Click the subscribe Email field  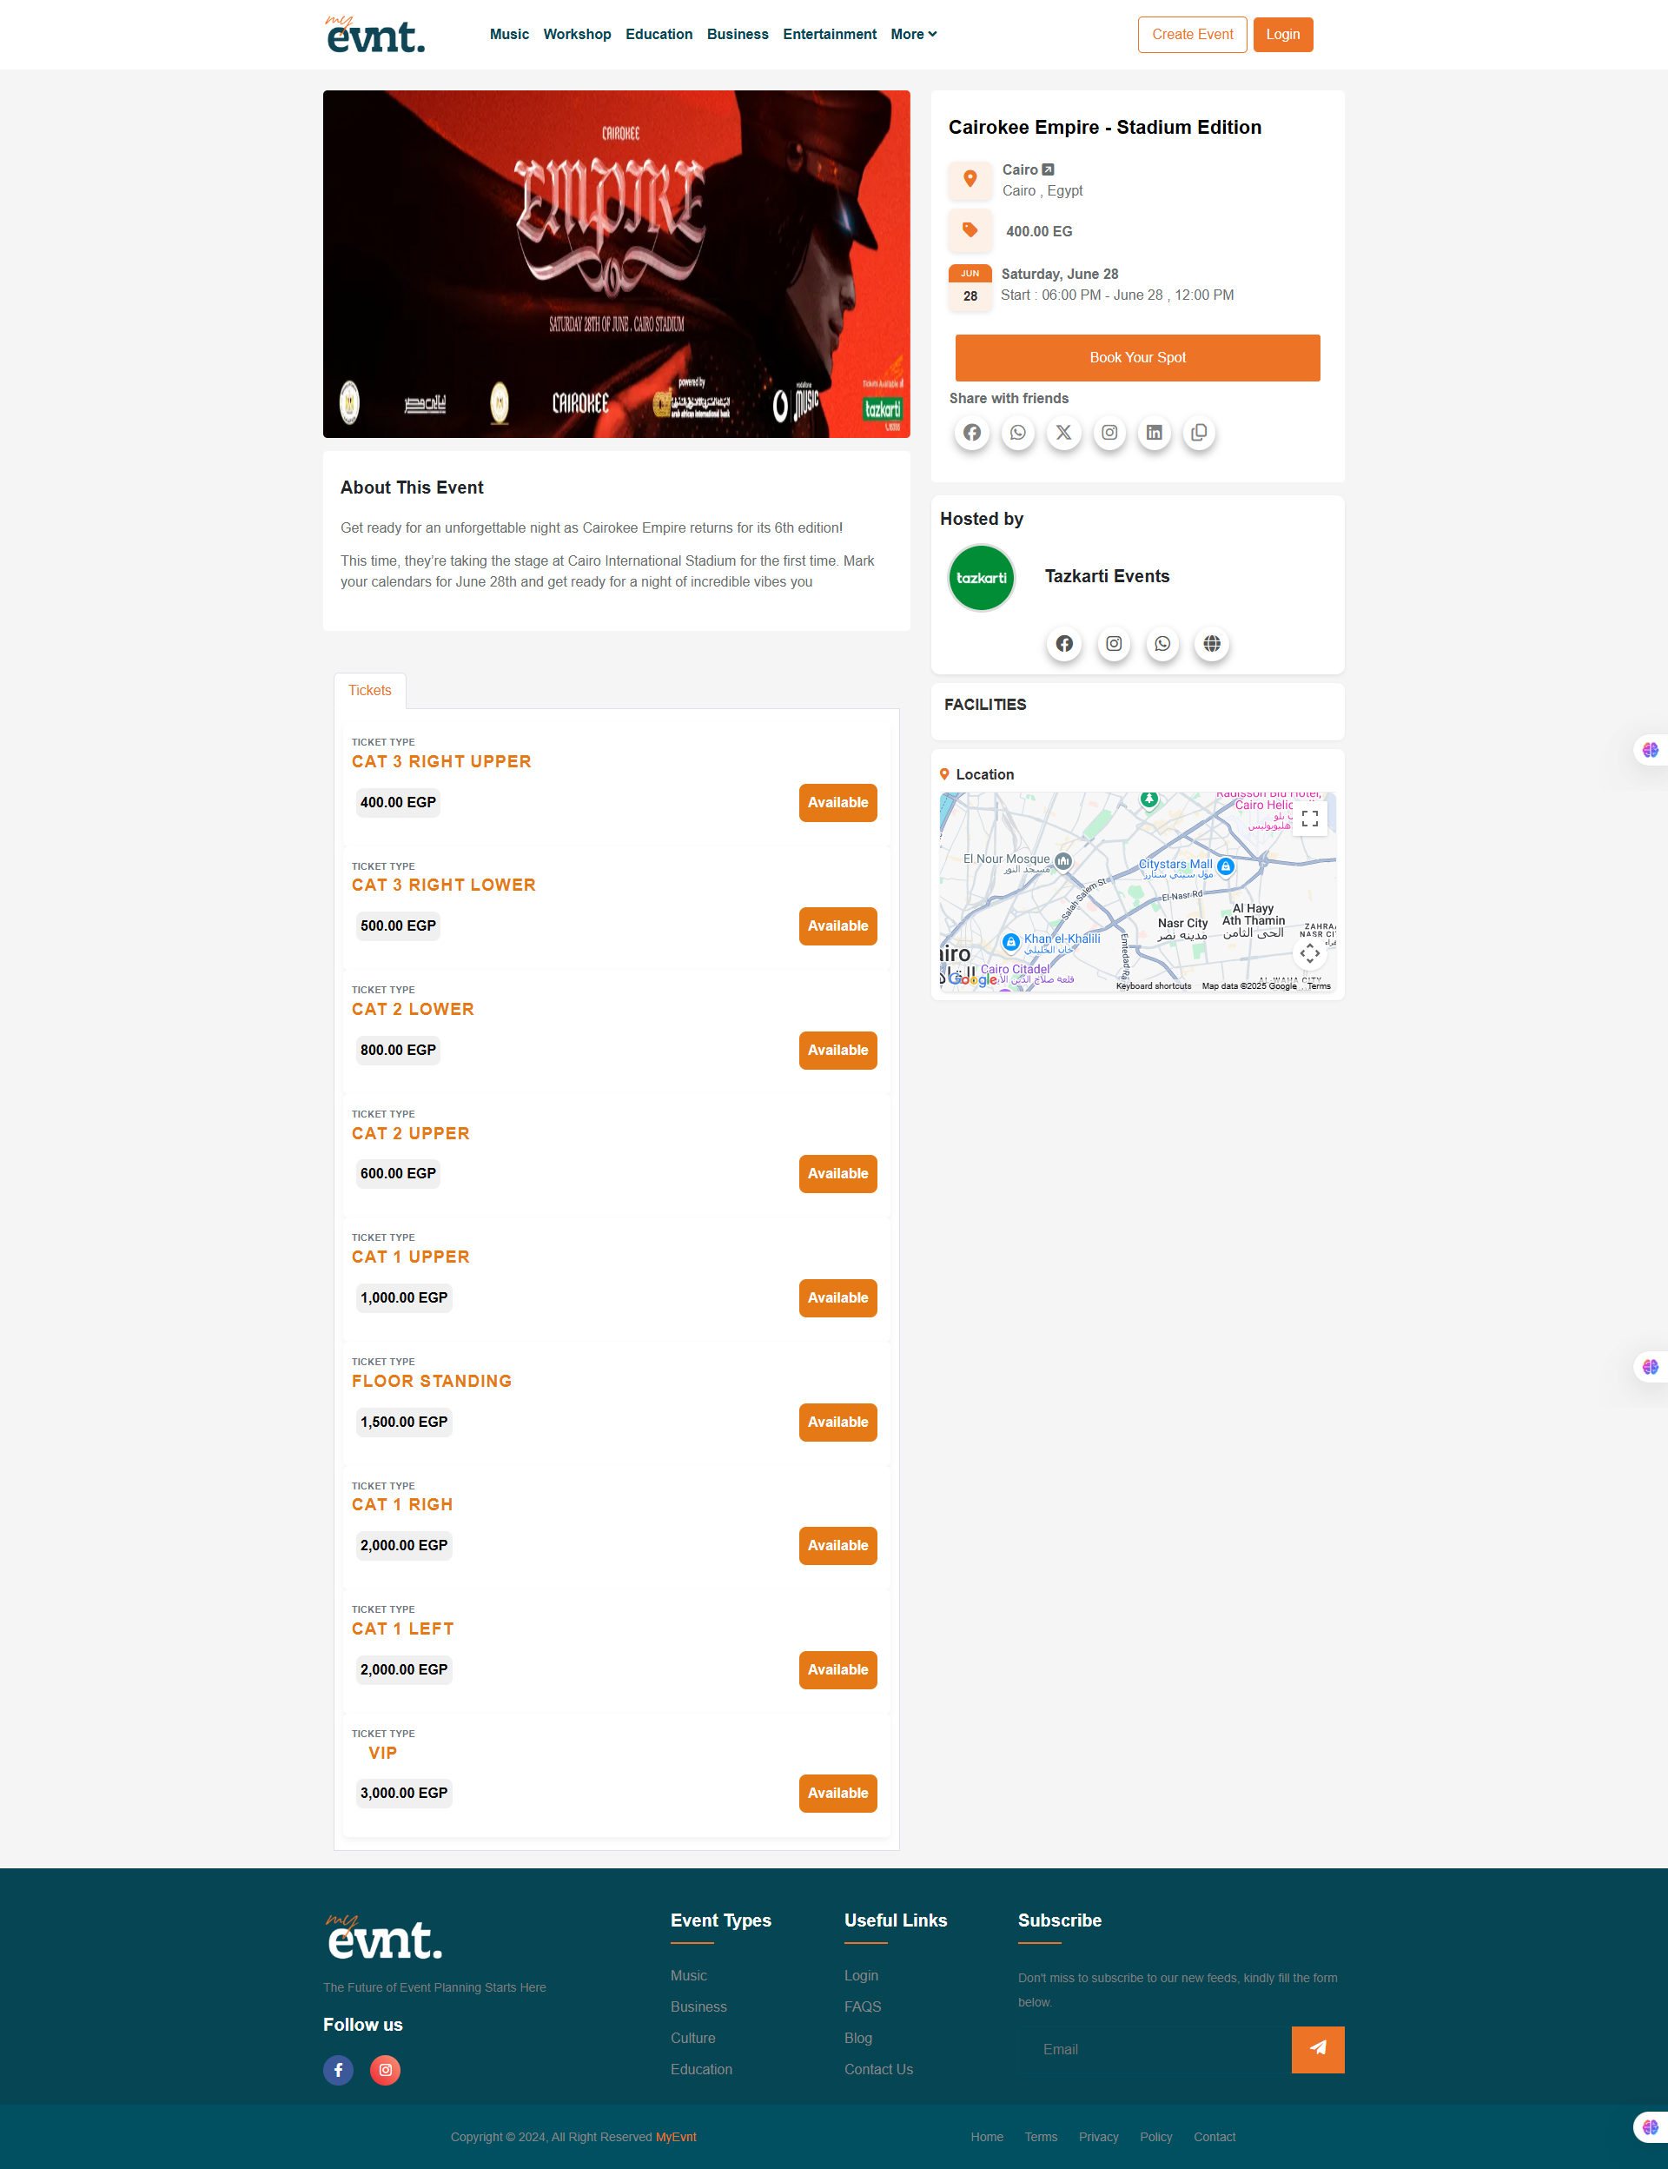1155,2049
